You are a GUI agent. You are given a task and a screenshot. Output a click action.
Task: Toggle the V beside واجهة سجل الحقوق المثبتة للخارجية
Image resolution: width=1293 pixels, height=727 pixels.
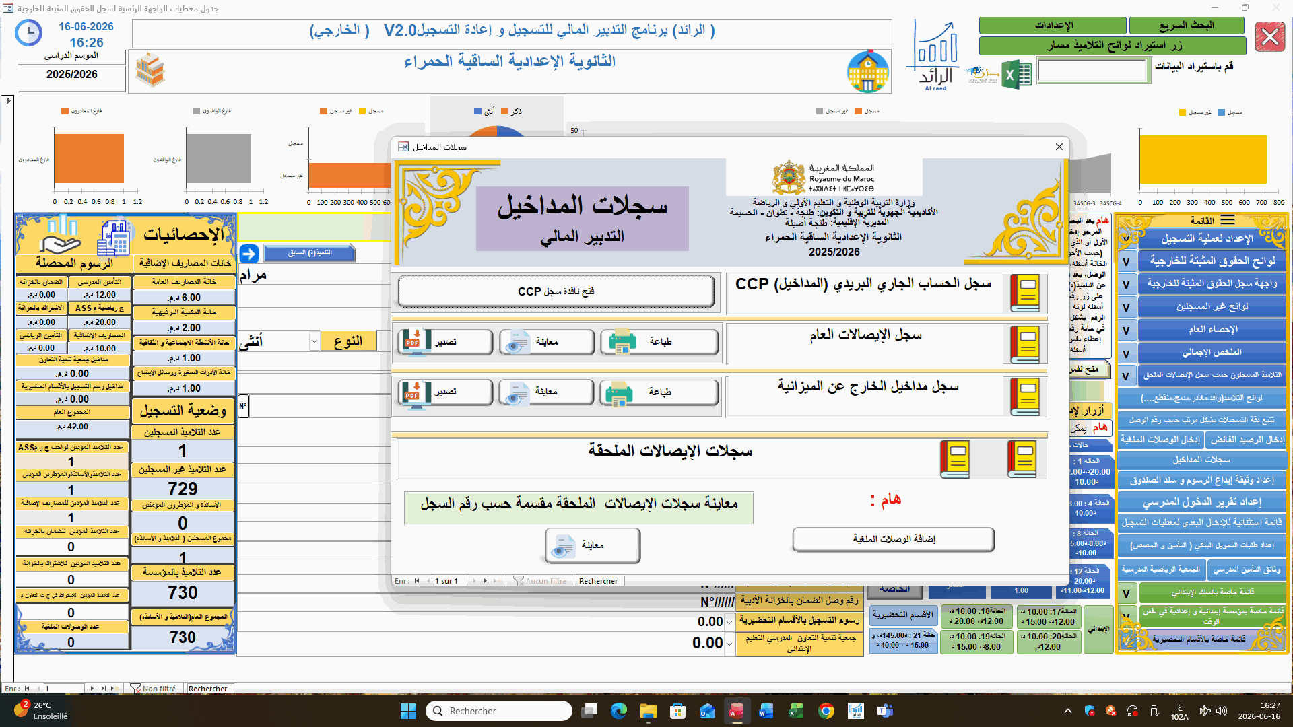pos(1126,285)
